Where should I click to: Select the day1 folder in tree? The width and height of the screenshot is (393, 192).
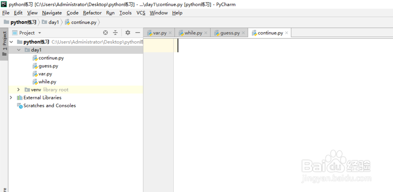point(76,50)
